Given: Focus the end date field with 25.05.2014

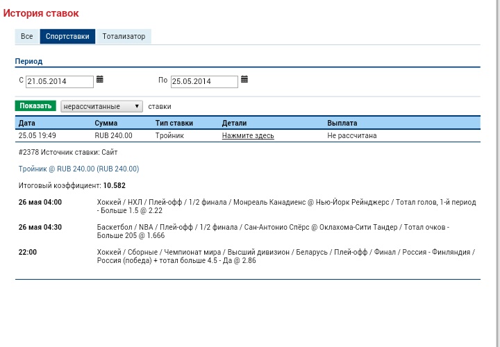Looking at the screenshot, I should tap(203, 82).
